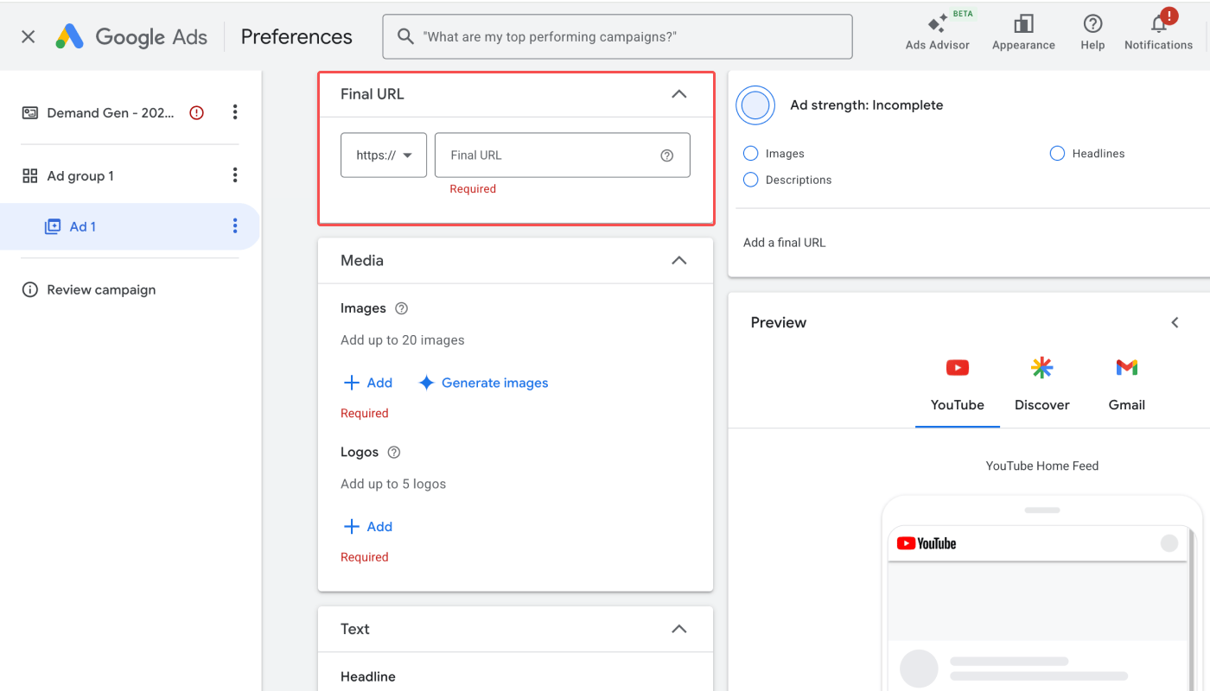
Task: Open three-dot menu next to Ad group 1
Action: click(x=235, y=175)
